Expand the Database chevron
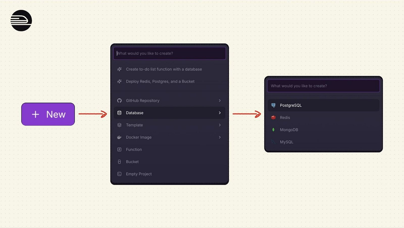The height and width of the screenshot is (228, 404). (x=220, y=113)
